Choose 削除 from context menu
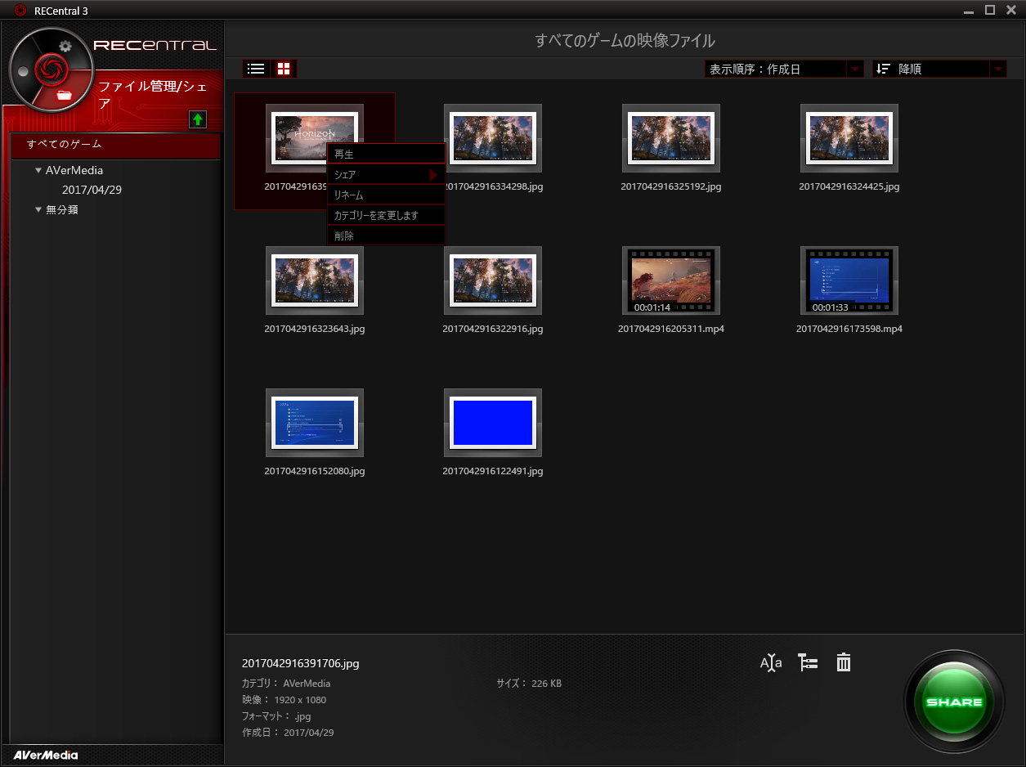The height and width of the screenshot is (767, 1026). 386,235
